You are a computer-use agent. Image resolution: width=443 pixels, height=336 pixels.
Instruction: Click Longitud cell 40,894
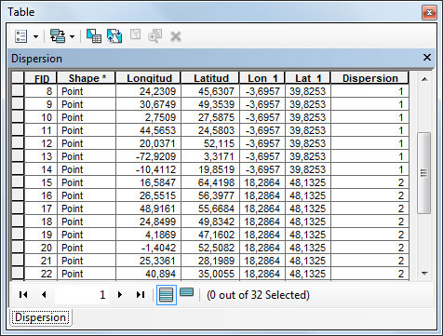(149, 274)
